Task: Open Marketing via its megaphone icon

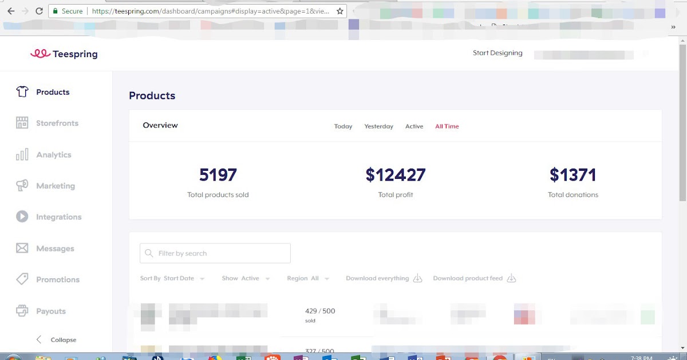Action: point(22,185)
